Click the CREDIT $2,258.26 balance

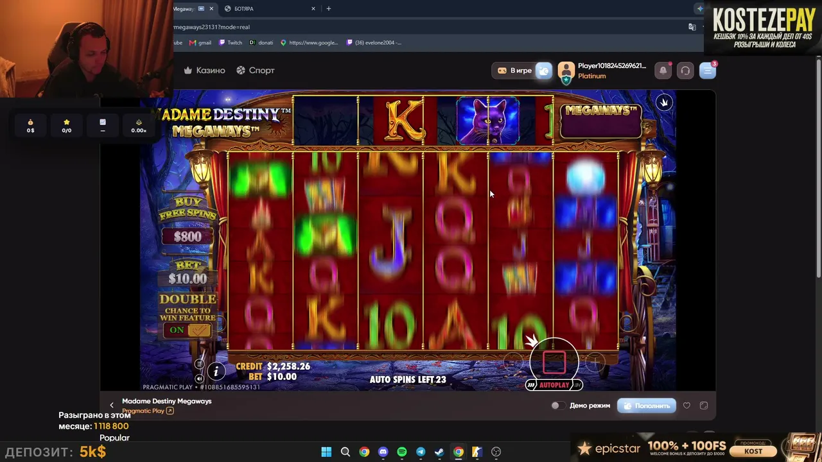(273, 366)
